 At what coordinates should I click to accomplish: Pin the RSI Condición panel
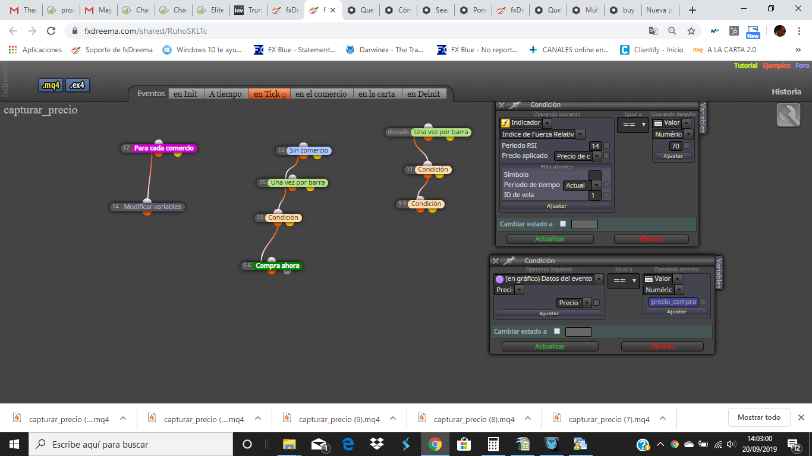tap(515, 105)
